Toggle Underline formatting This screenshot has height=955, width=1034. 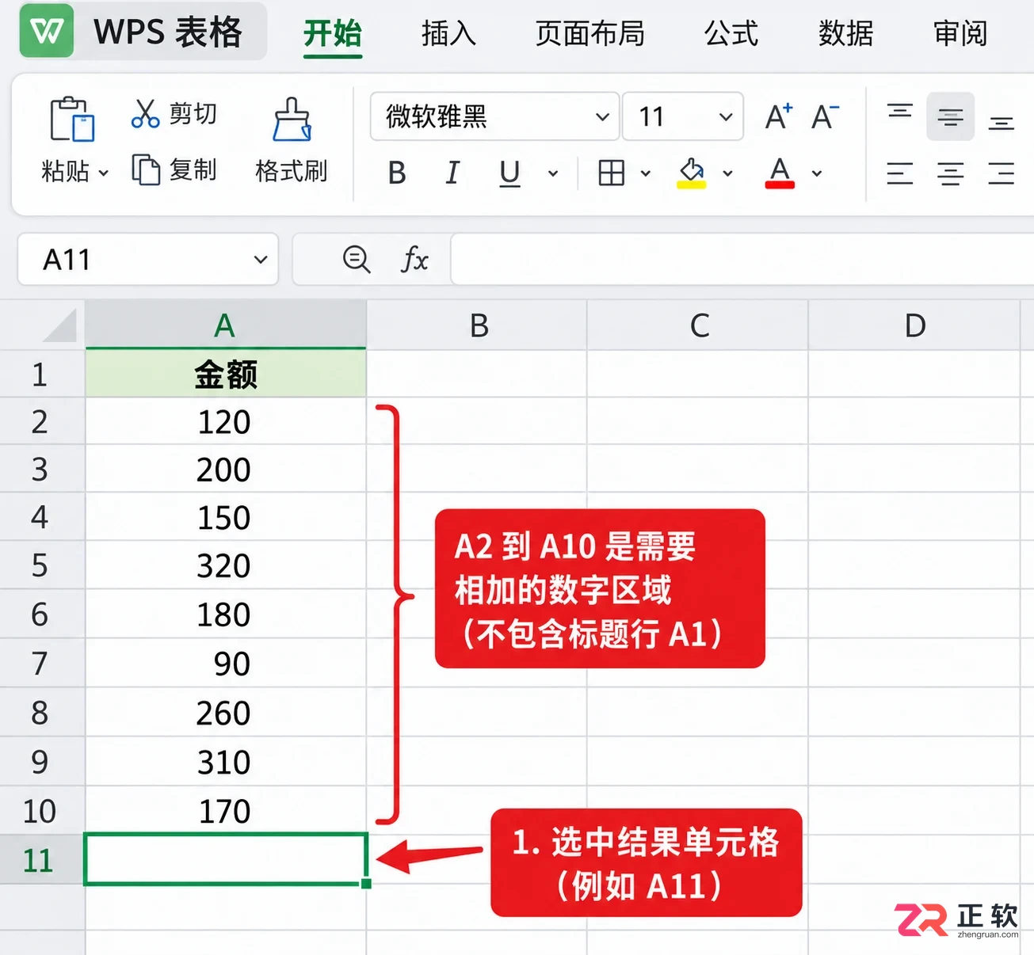[x=509, y=173]
